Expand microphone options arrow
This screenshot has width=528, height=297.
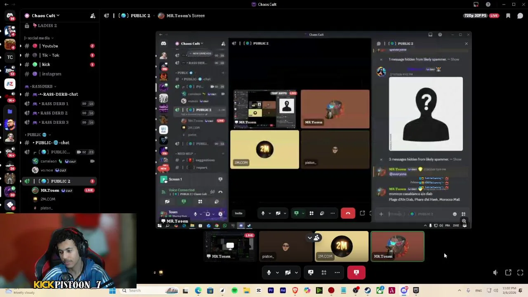(277, 272)
